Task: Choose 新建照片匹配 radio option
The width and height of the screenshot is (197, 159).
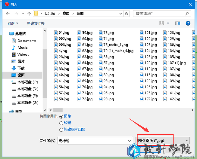Action: point(61,130)
